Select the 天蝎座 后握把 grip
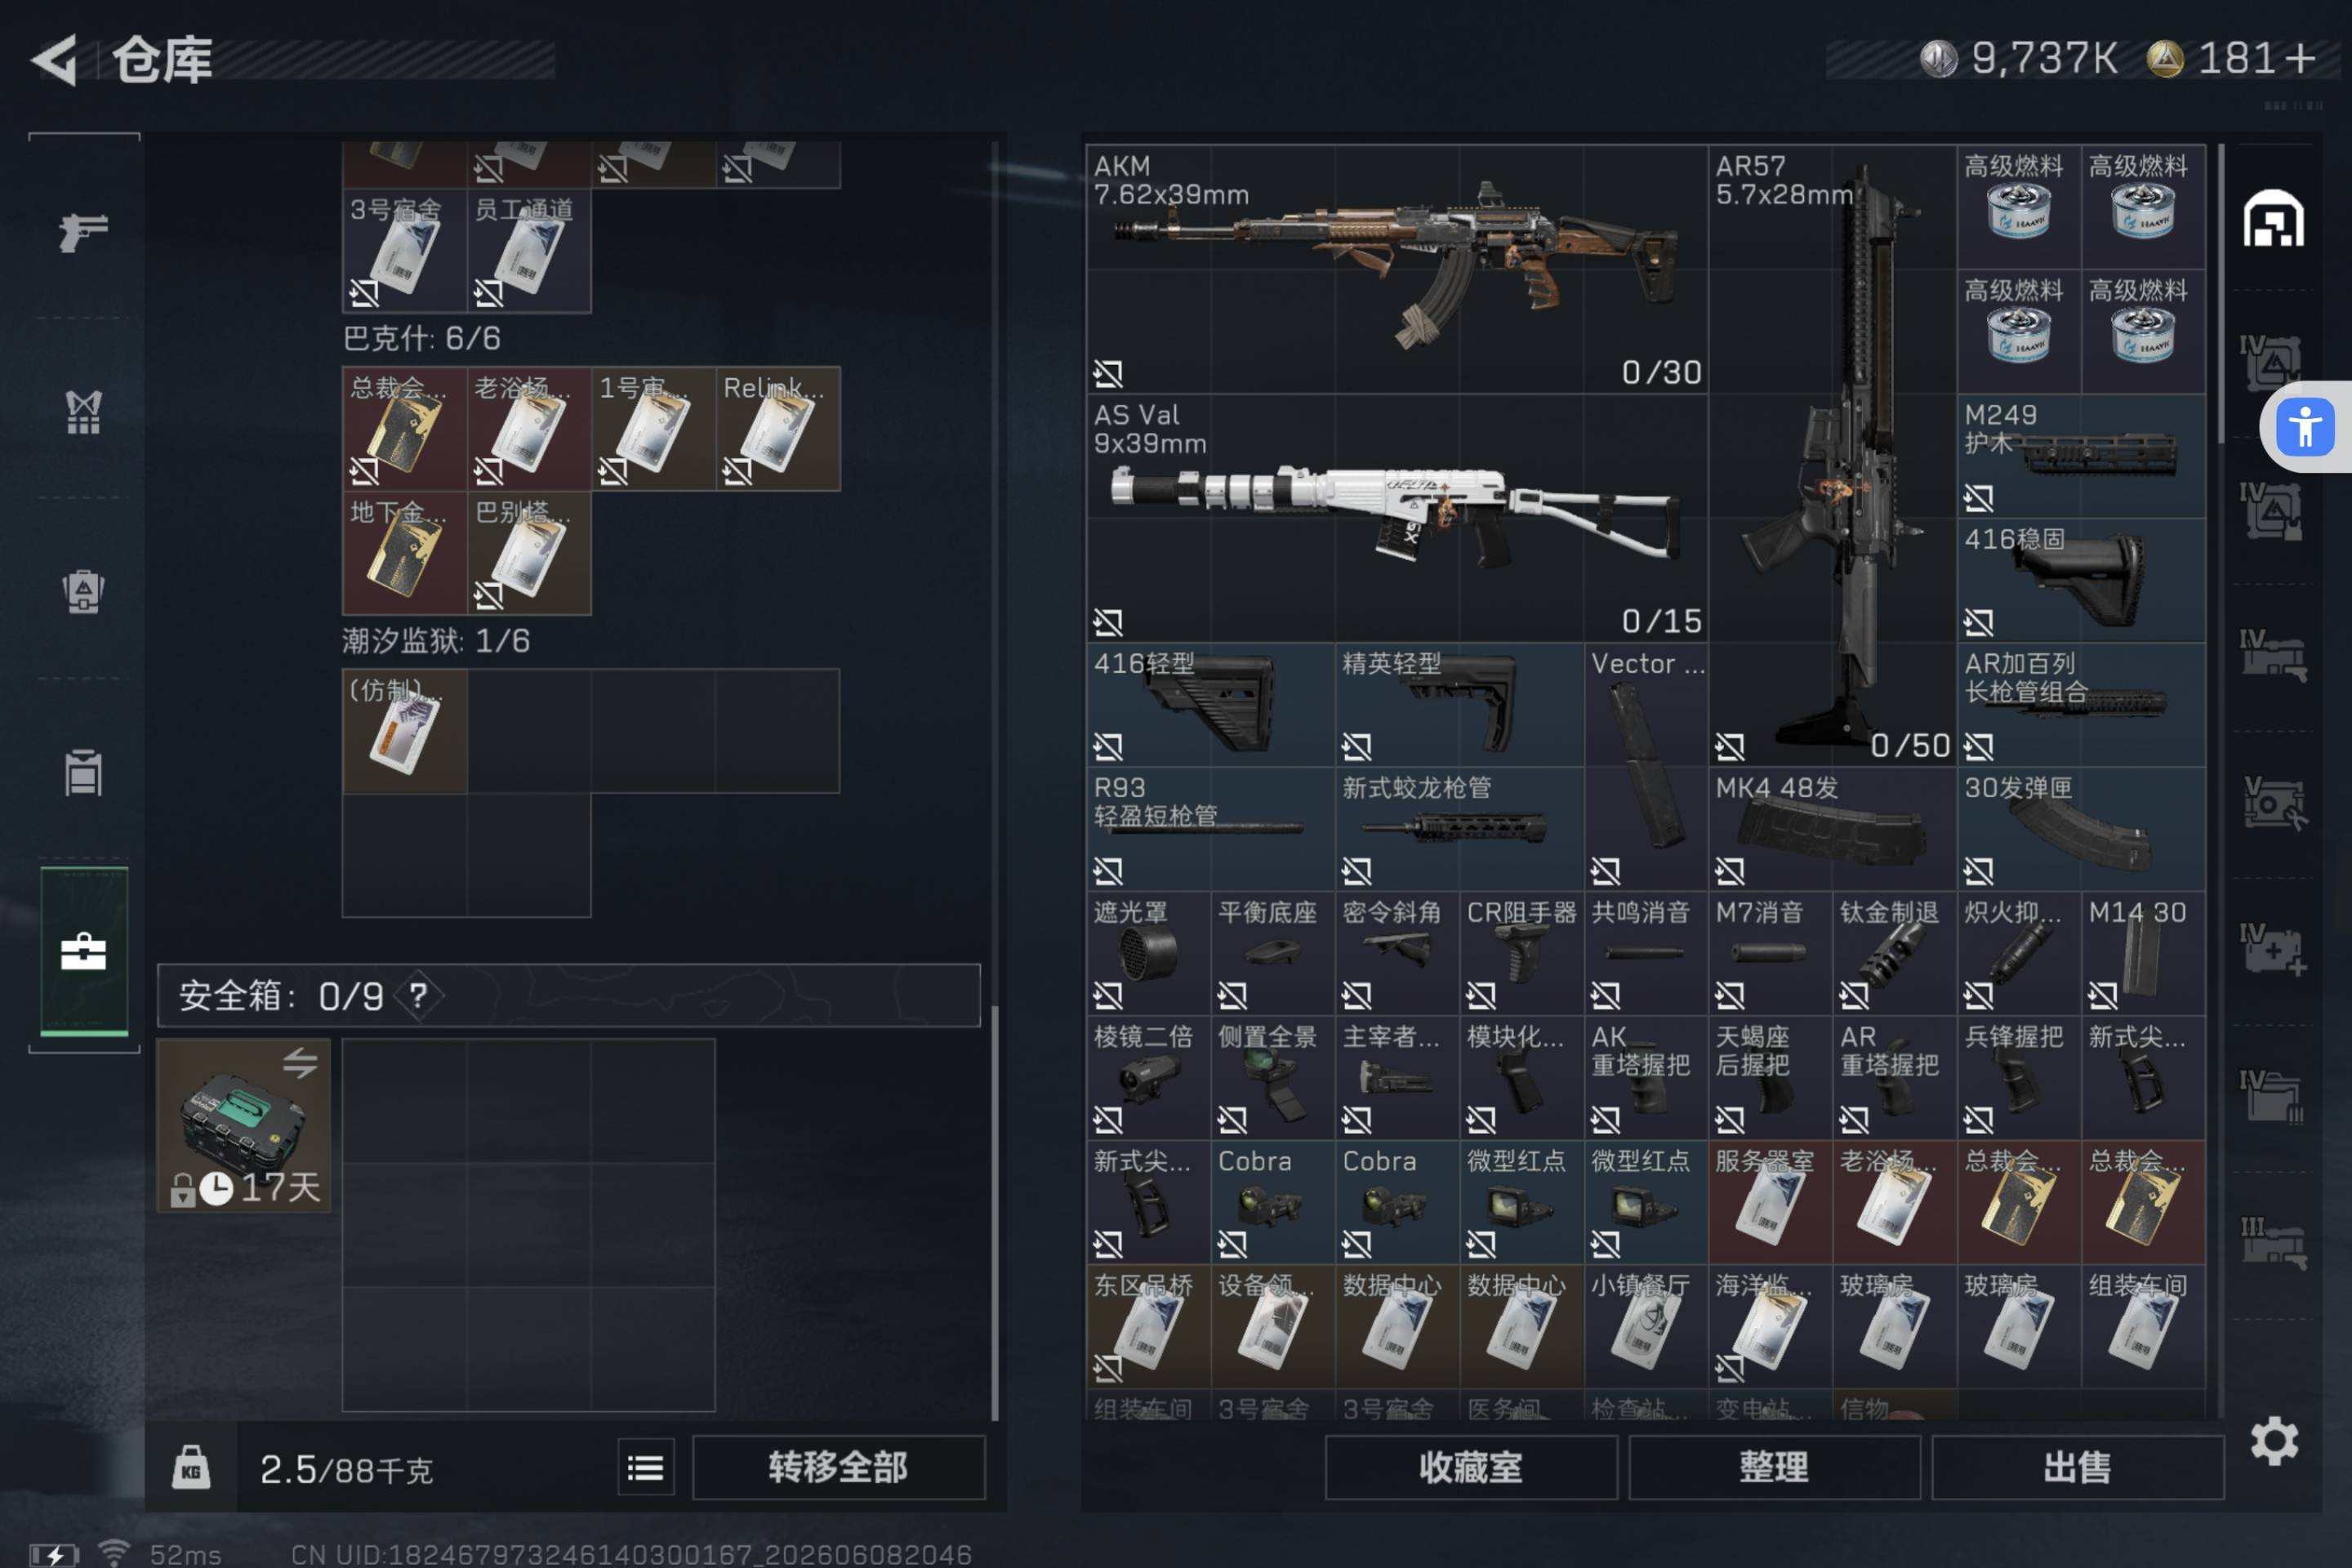 [x=1770, y=1078]
